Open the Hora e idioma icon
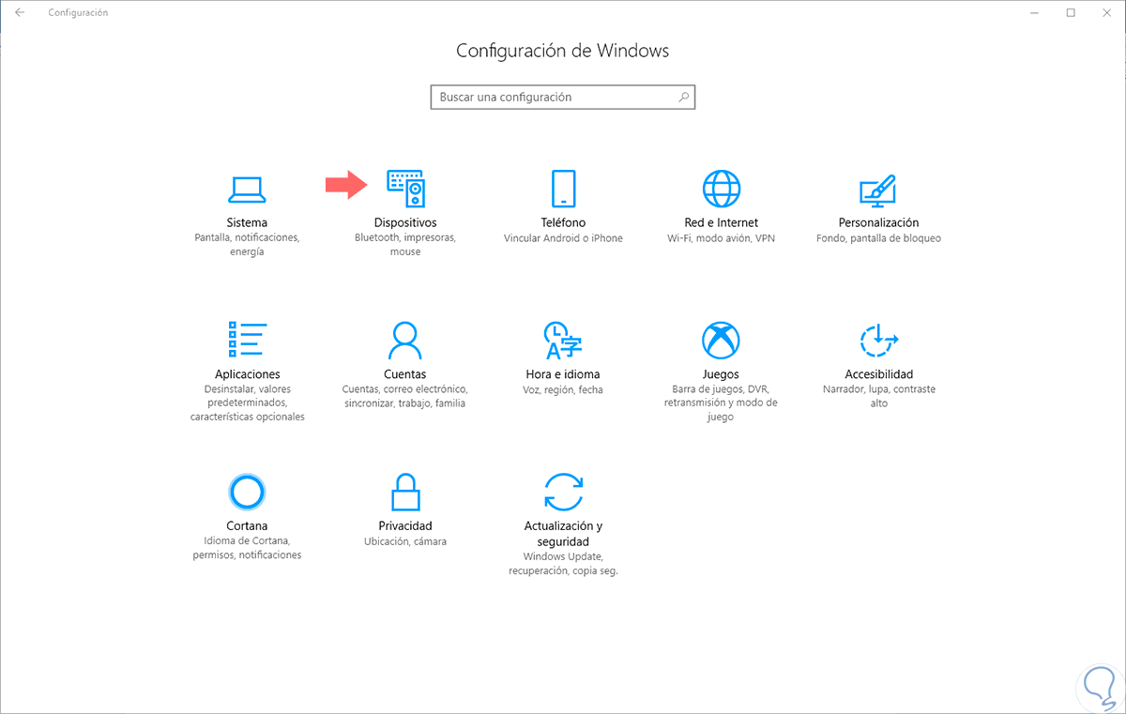Viewport: 1126px width, 714px height. point(563,340)
